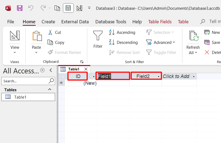Screen dimensions: 221x143
Task: Switch to Design View from Quick Access Toolbar
Action: pos(79,8)
